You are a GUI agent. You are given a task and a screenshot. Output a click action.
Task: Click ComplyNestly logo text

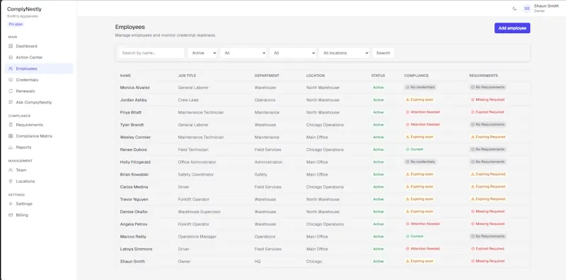(x=24, y=9)
